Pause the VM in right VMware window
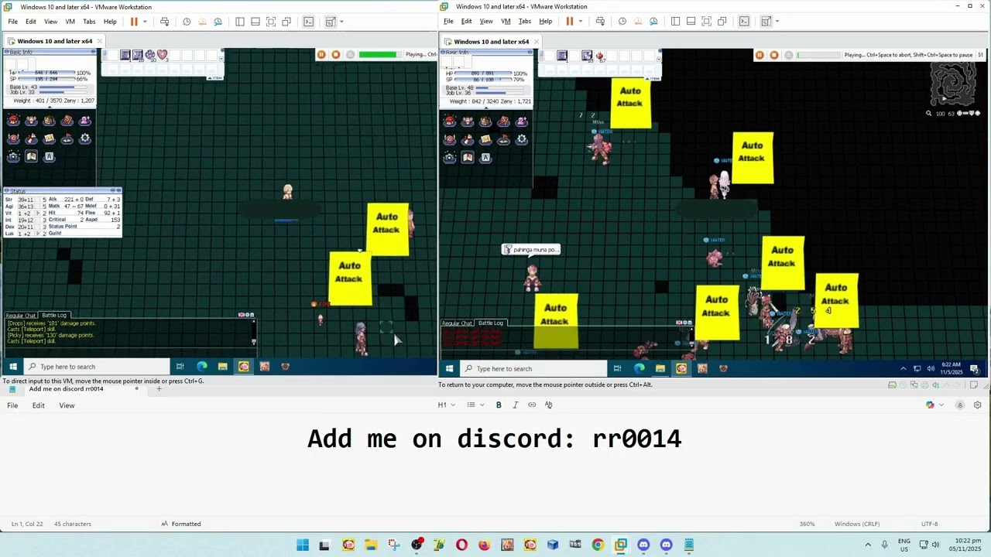This screenshot has width=991, height=557. click(570, 21)
